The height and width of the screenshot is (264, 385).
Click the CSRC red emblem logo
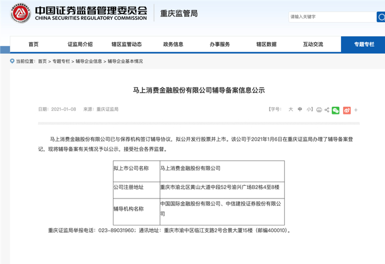[21, 13]
